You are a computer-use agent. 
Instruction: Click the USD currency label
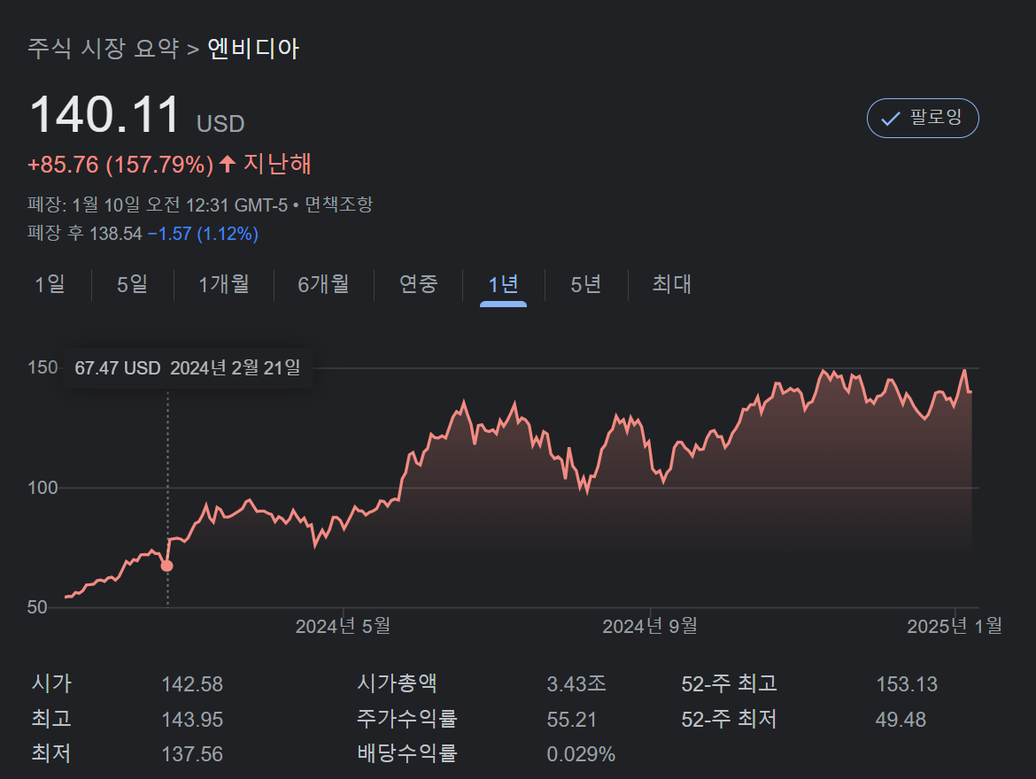[x=220, y=124]
